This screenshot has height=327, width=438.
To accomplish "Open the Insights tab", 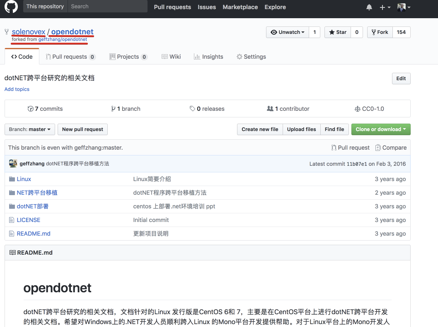I will pyautogui.click(x=209, y=57).
